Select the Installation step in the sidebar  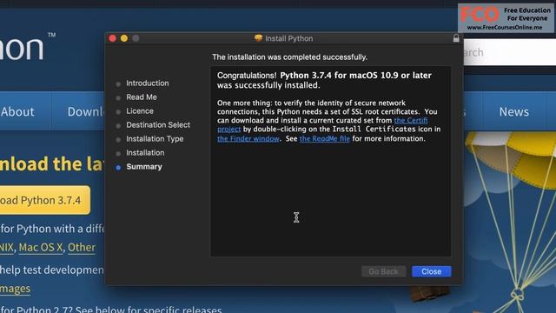pyautogui.click(x=145, y=153)
